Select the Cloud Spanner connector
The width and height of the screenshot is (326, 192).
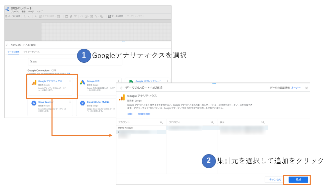(x=50, y=107)
